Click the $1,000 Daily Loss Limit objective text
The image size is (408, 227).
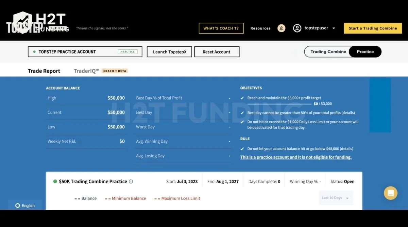pos(303,125)
